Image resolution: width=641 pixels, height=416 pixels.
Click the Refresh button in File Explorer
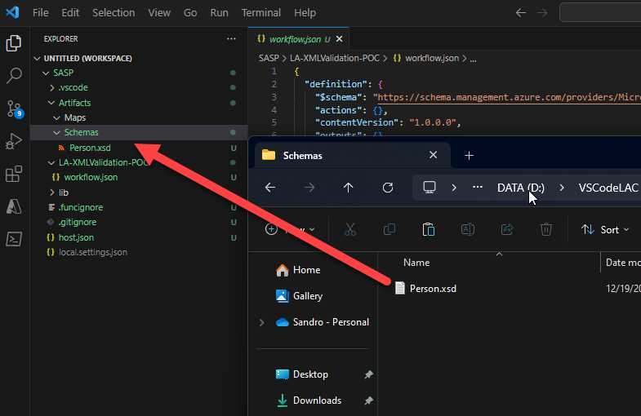388,188
